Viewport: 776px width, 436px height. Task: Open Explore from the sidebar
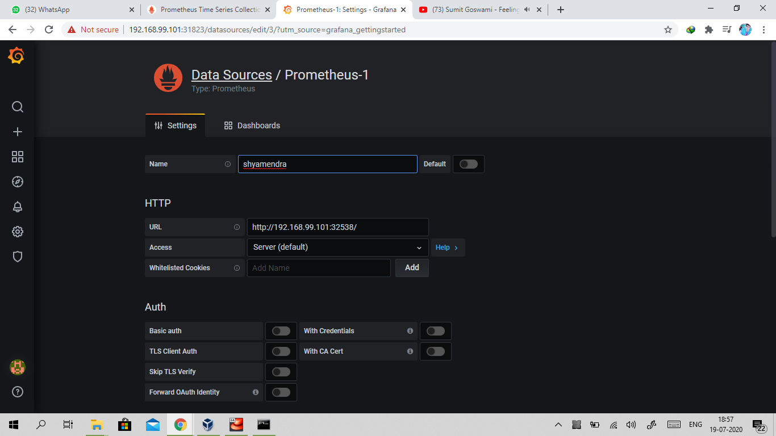click(17, 182)
